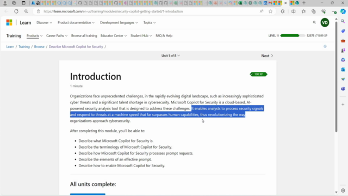Click the '1 minute' duration text

76,86
